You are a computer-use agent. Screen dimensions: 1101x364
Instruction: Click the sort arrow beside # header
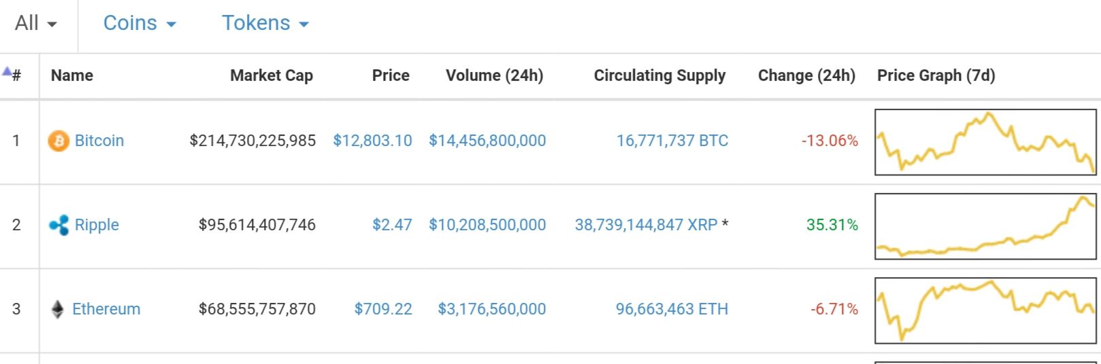7,71
